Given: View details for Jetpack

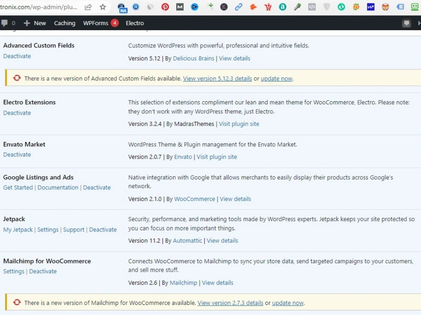Looking at the screenshot, I should click(x=222, y=241).
